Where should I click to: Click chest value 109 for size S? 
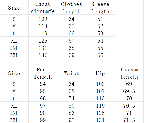43,18
